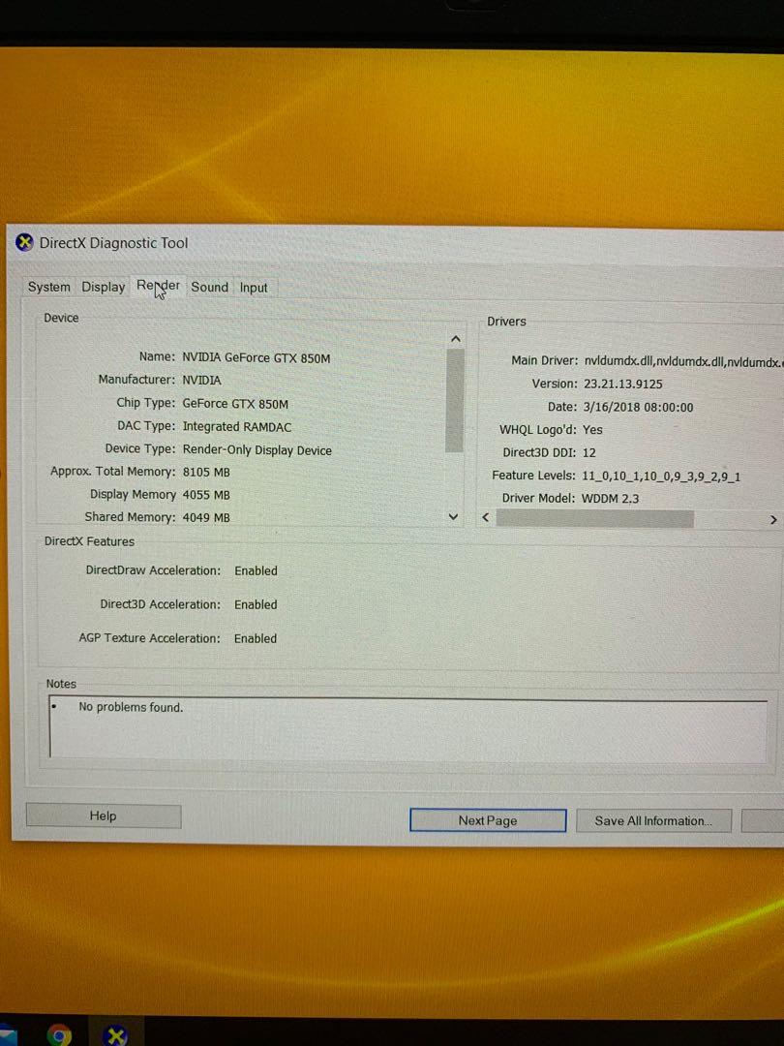Go to the Sound tab
784x1046 pixels.
(209, 287)
